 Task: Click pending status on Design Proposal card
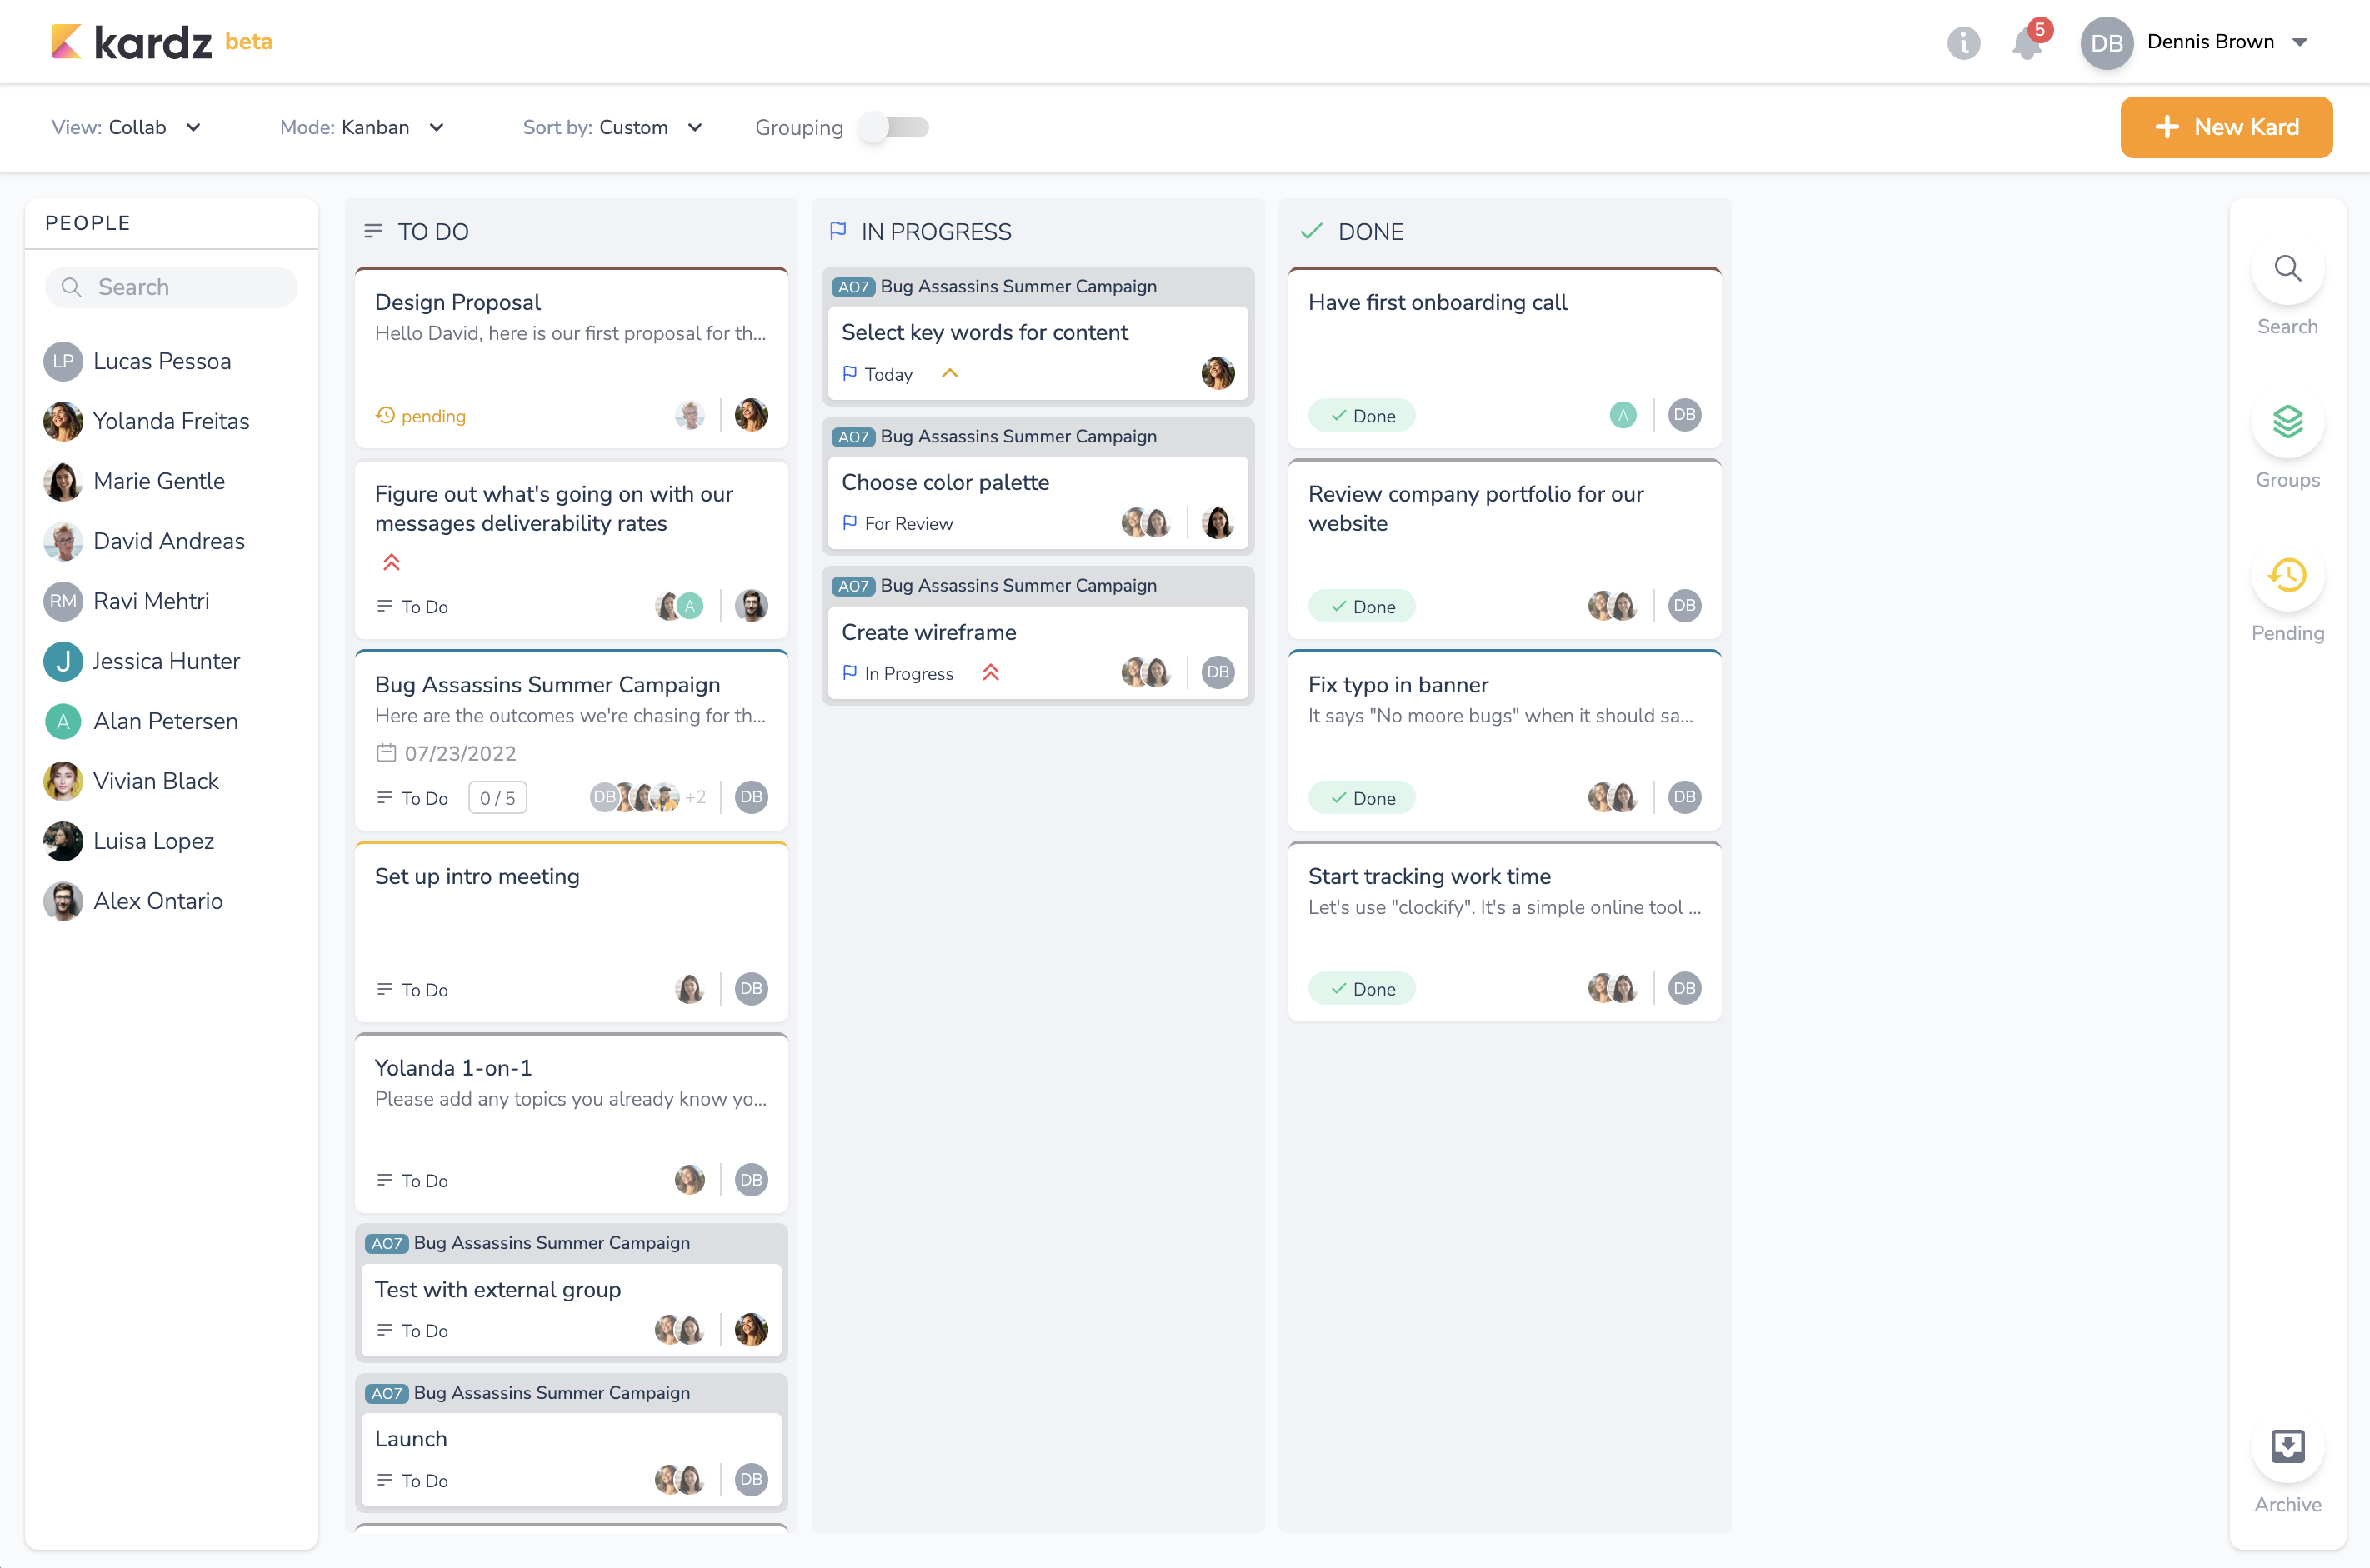(x=420, y=415)
